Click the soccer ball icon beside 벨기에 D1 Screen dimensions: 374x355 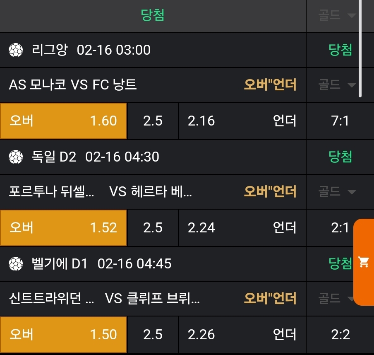16,263
